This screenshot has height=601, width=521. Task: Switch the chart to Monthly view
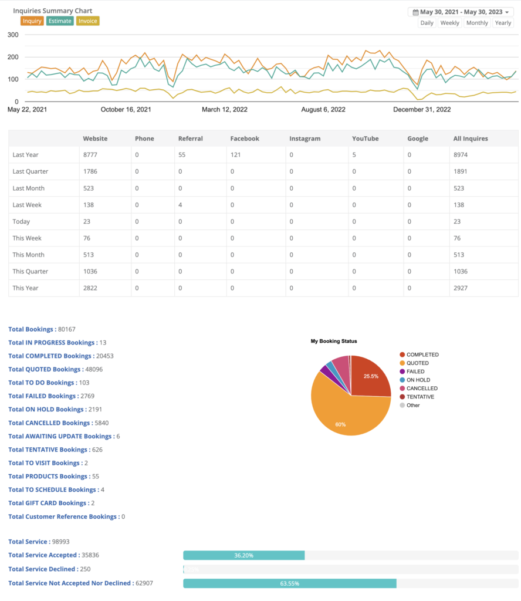[477, 23]
